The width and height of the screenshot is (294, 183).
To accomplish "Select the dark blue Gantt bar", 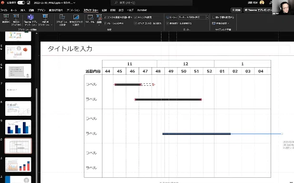I will click(196, 134).
